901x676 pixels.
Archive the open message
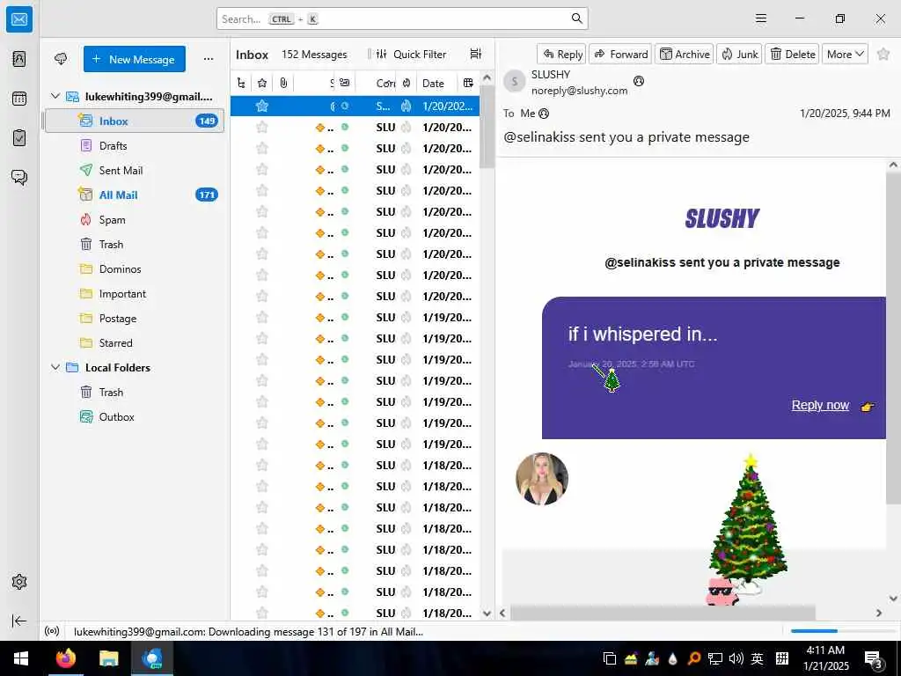pyautogui.click(x=685, y=54)
